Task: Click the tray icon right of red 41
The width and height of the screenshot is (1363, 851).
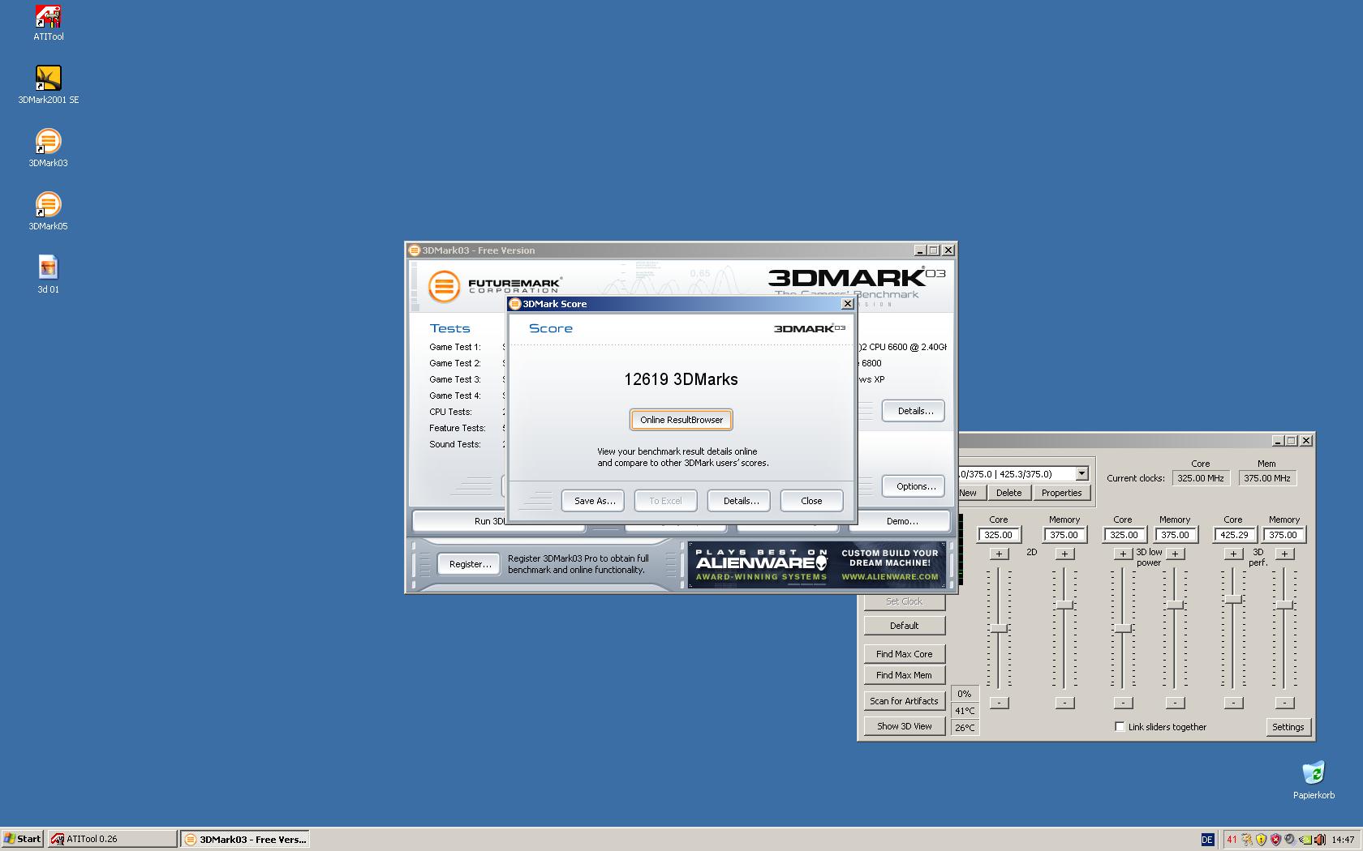Action: 1246,840
